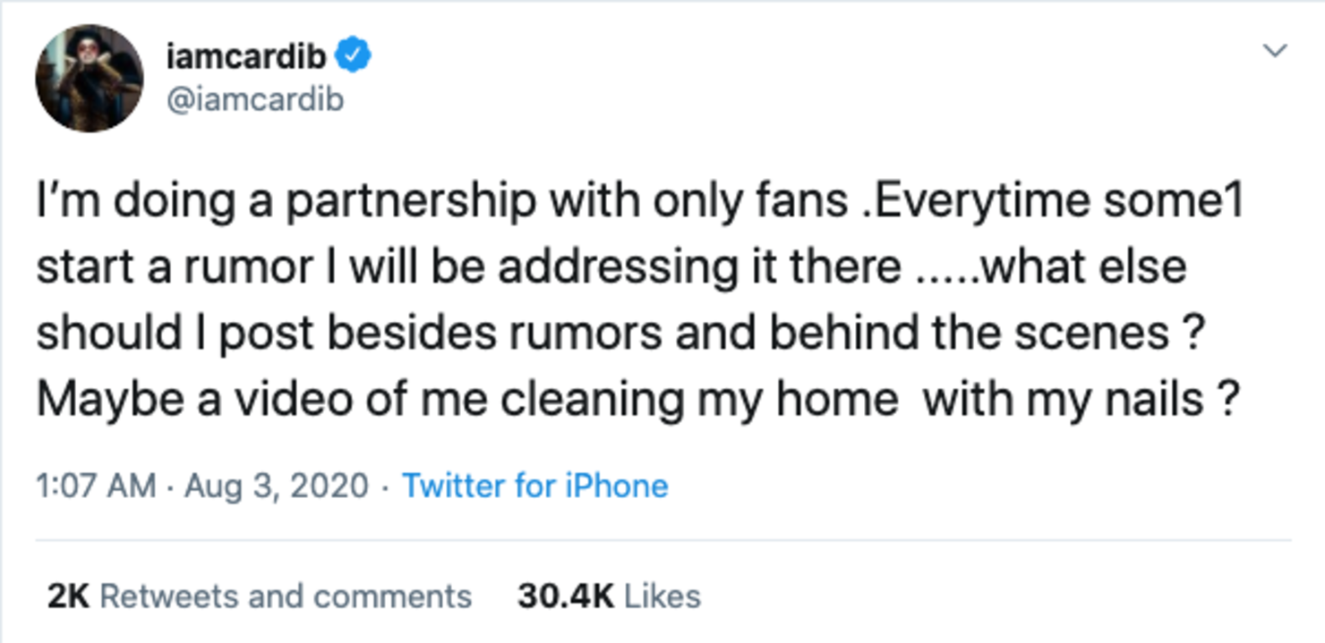Select the Aug 3, 2020 date
Image resolution: width=1325 pixels, height=643 pixels.
pos(277,486)
